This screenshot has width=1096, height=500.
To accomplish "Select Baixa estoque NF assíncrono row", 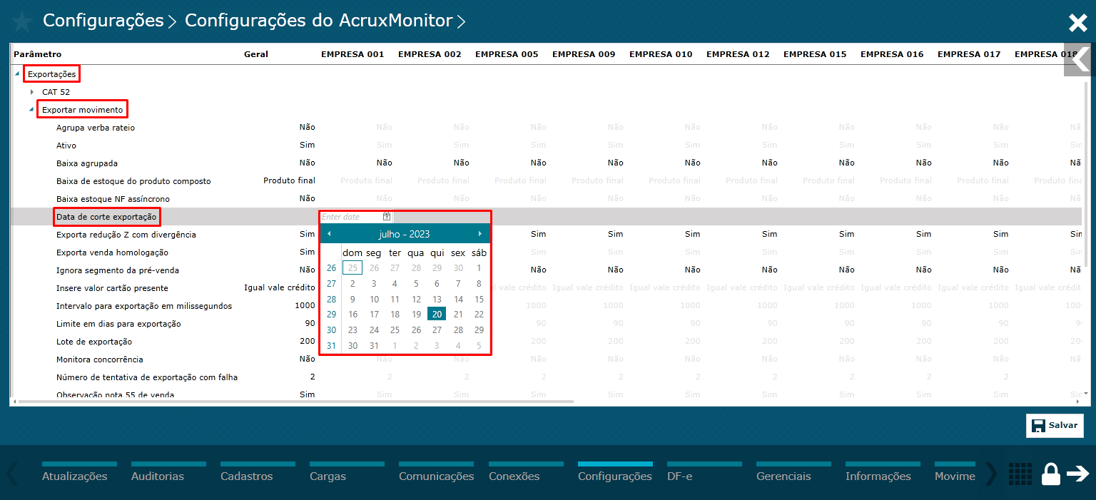I will click(113, 199).
